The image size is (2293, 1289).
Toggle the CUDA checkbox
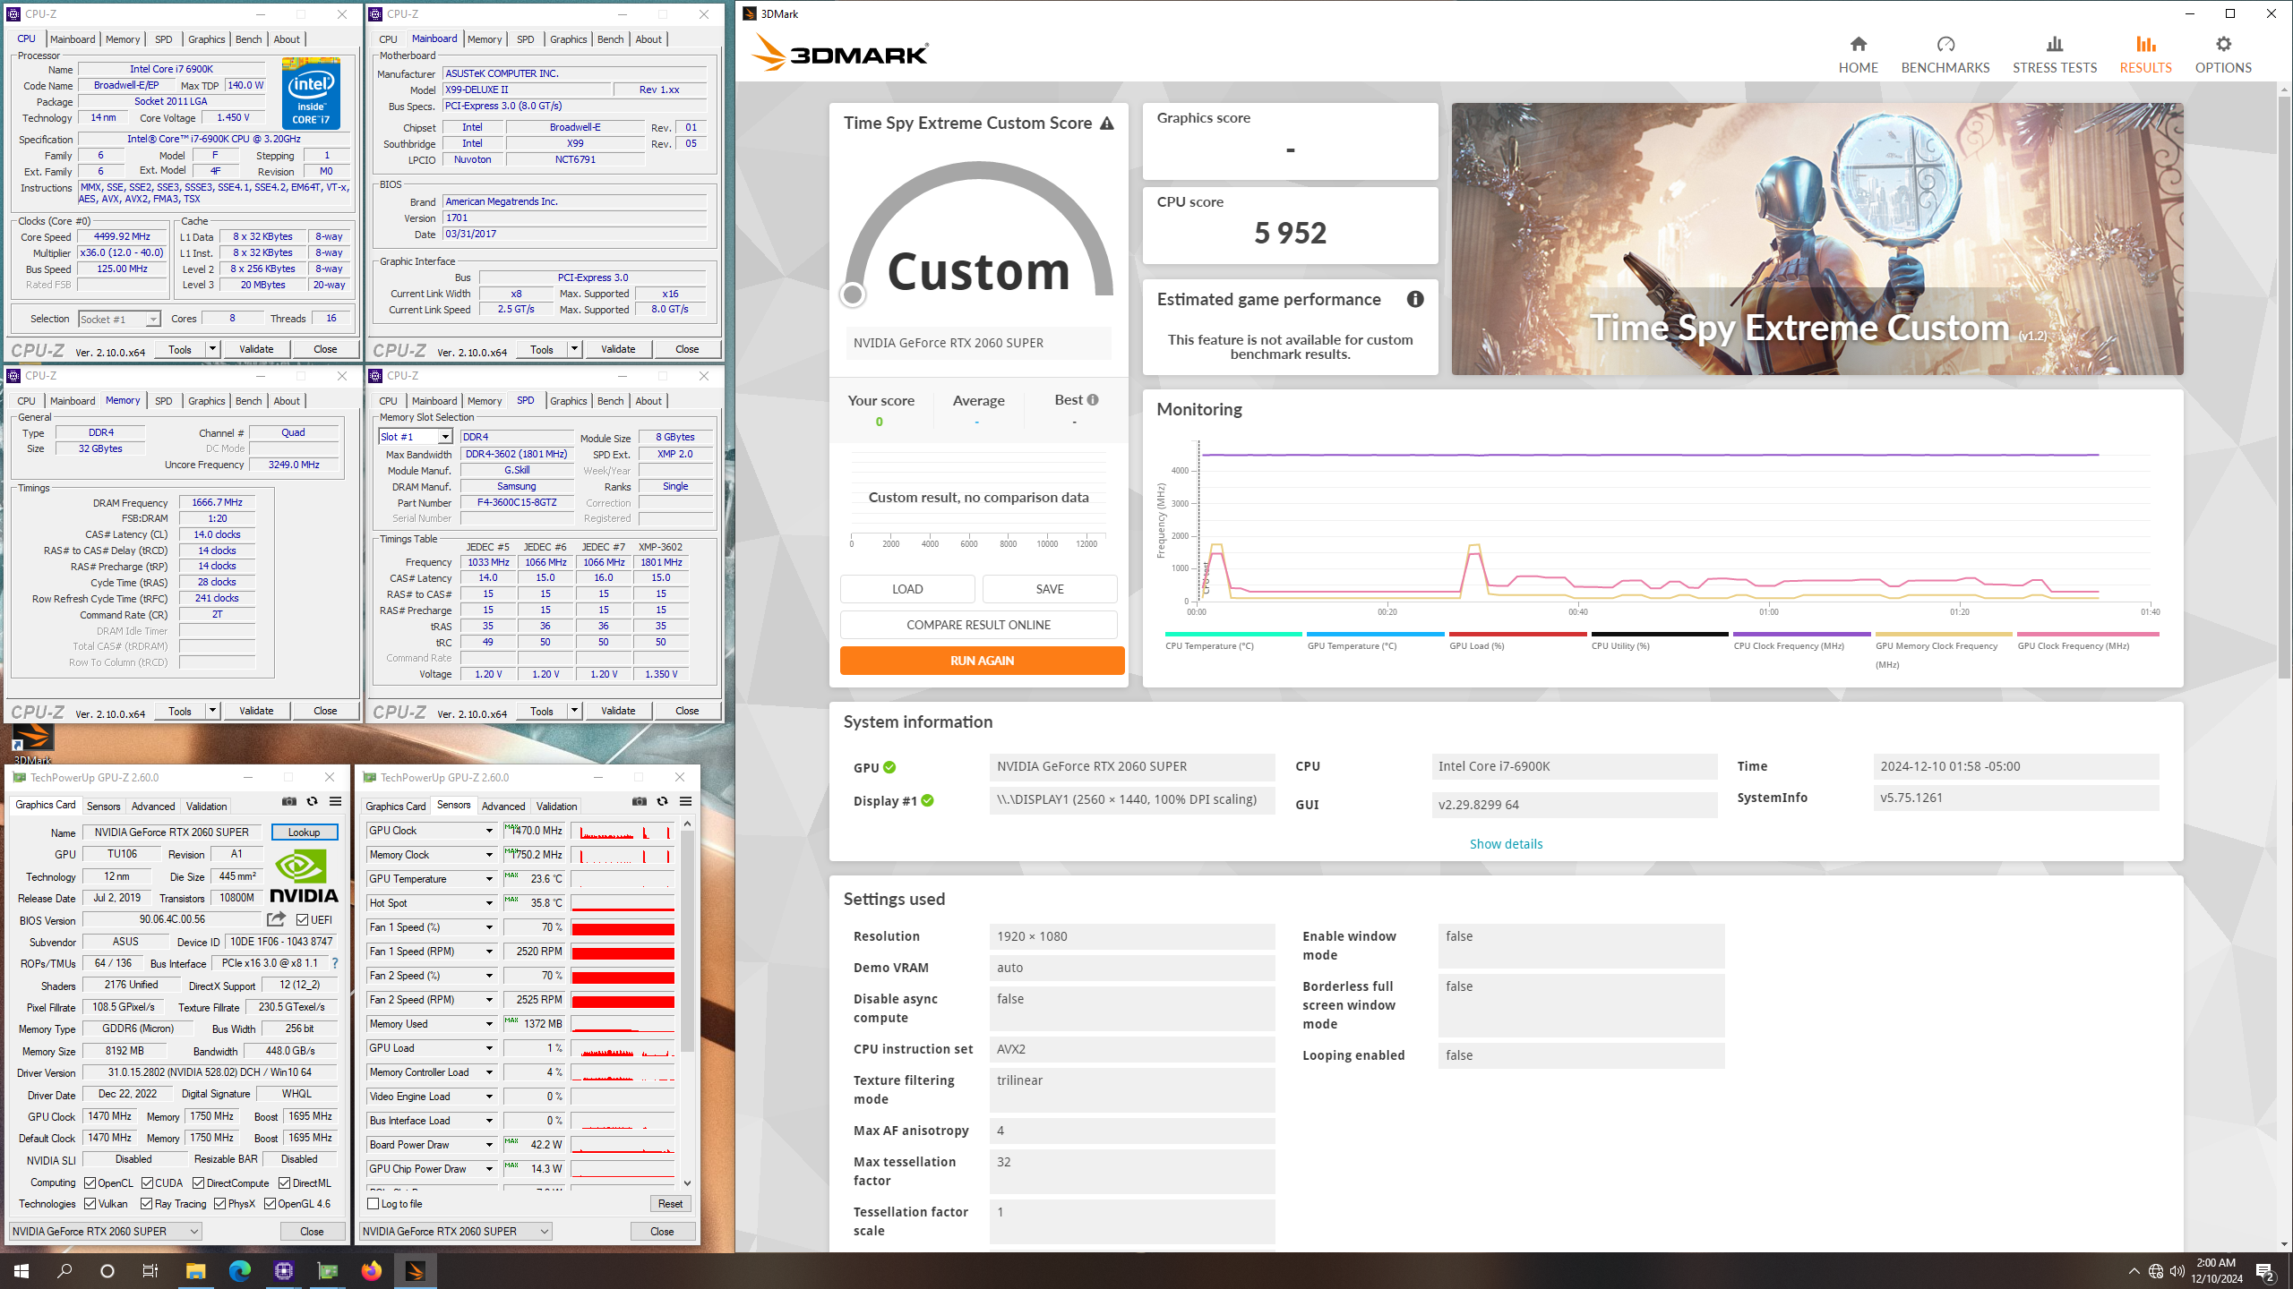(147, 1183)
